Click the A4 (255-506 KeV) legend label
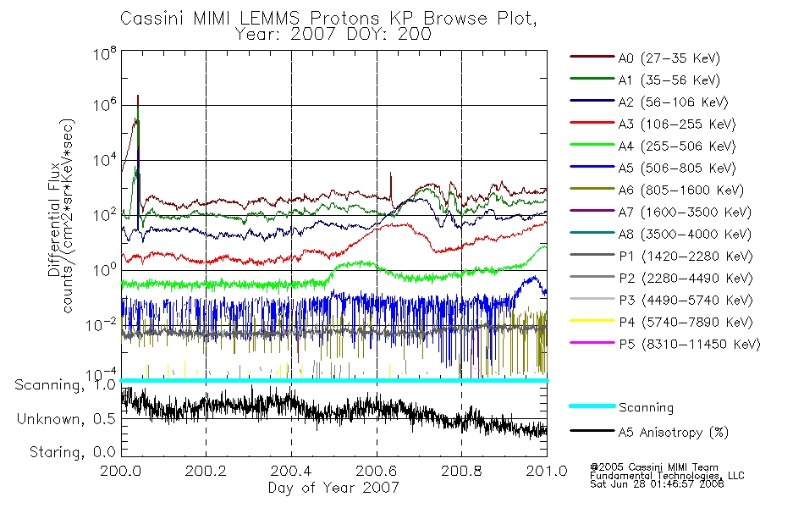Viewport: 804px width, 508px height. pyautogui.click(x=677, y=146)
